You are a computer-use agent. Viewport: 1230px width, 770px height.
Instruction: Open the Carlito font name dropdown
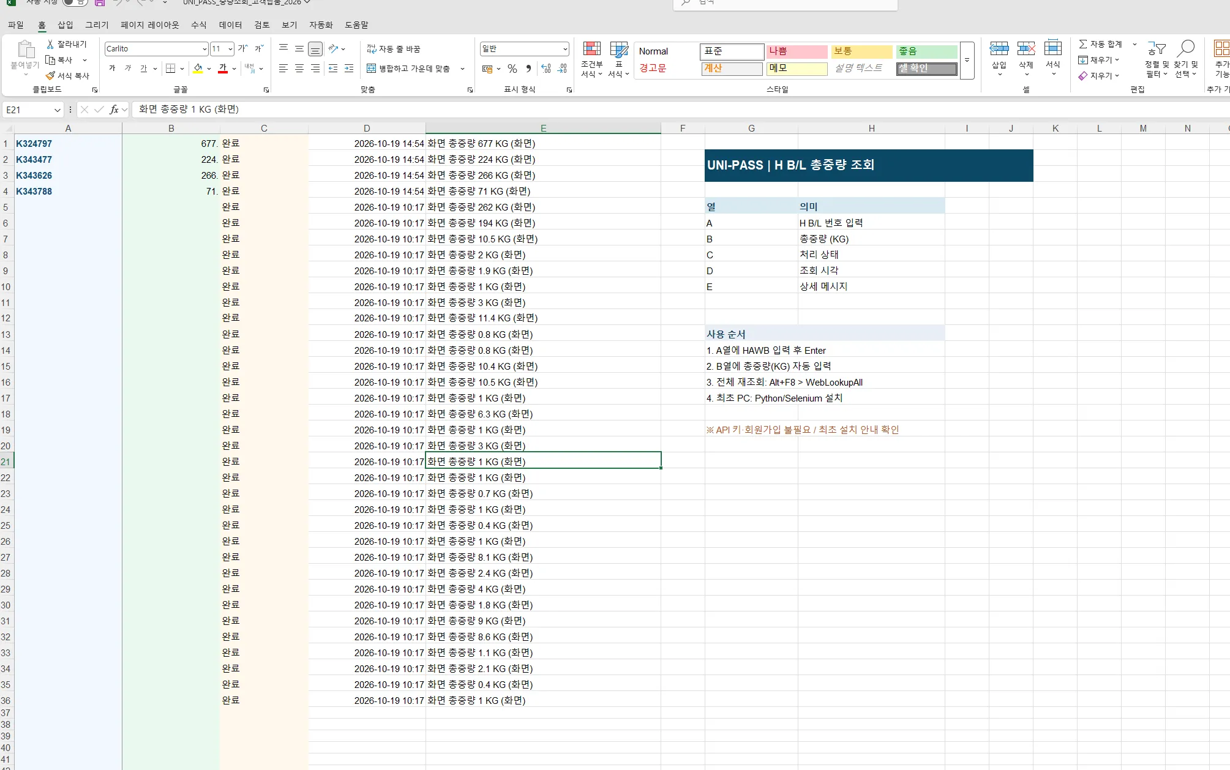tap(204, 49)
